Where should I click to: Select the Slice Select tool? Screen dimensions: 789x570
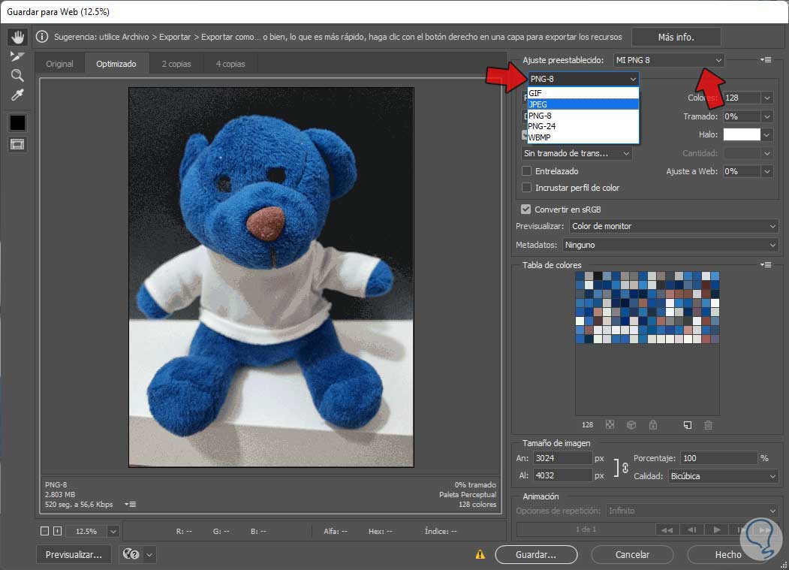click(17, 56)
